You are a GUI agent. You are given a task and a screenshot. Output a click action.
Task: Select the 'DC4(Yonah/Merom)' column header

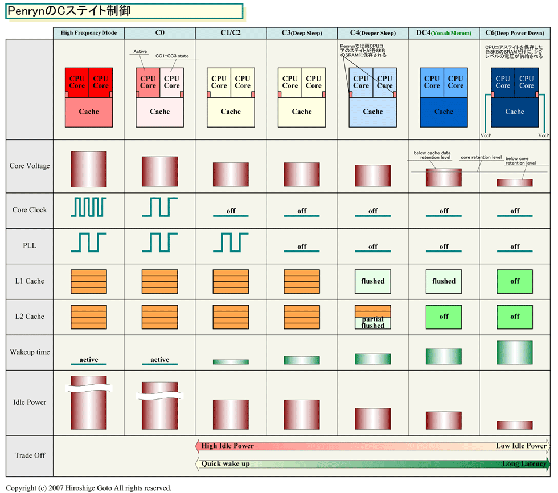(444, 32)
